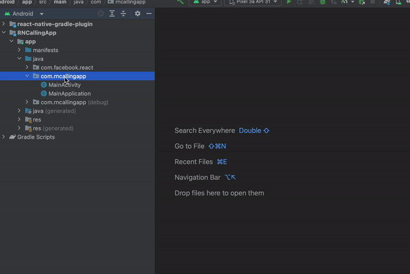This screenshot has width=410, height=274.
Task: Open the MainActivity class file
Action: pos(65,85)
